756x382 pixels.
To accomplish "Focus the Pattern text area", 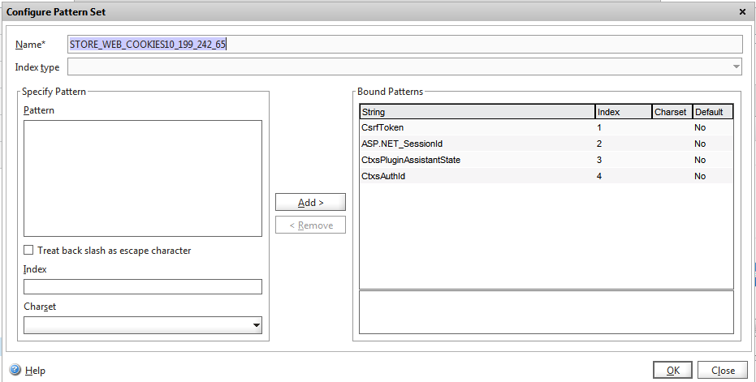I will 143,178.
